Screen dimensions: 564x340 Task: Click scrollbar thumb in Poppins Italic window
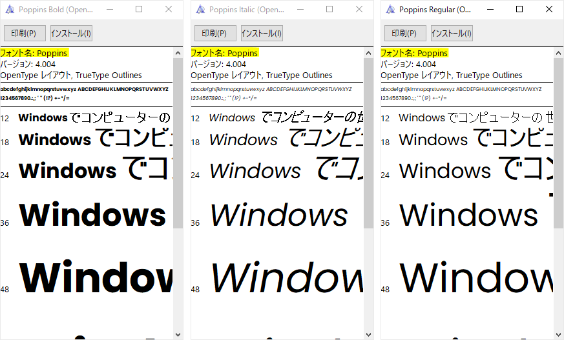tap(368, 143)
